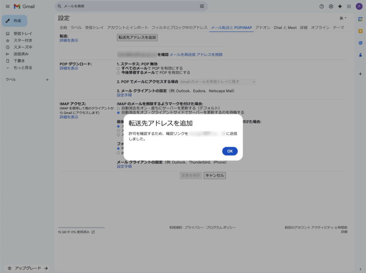
Task: Click the Settings gear icon
Action: [331, 6]
